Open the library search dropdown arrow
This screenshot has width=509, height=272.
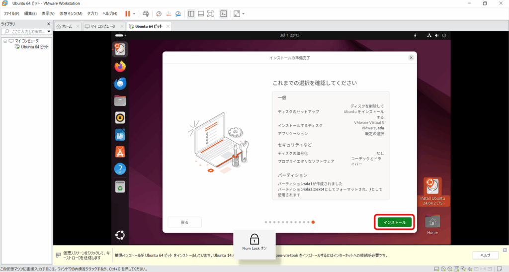49,31
